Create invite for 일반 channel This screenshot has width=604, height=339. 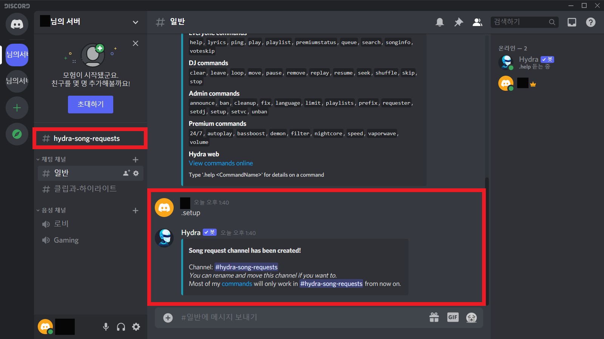[126, 173]
